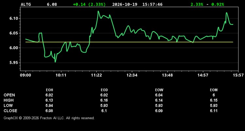Select EOM HIGH value 6.15
245x131 pixels.
214,101
